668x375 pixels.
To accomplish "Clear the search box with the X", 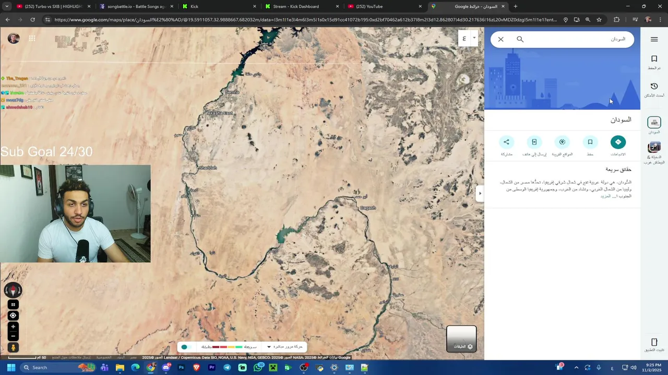I will [x=500, y=39].
